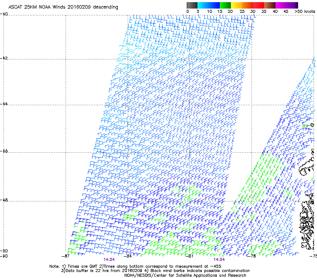Click the green 15-20 knots color segment
Screen dimensions: 317x278
pos(225,5)
